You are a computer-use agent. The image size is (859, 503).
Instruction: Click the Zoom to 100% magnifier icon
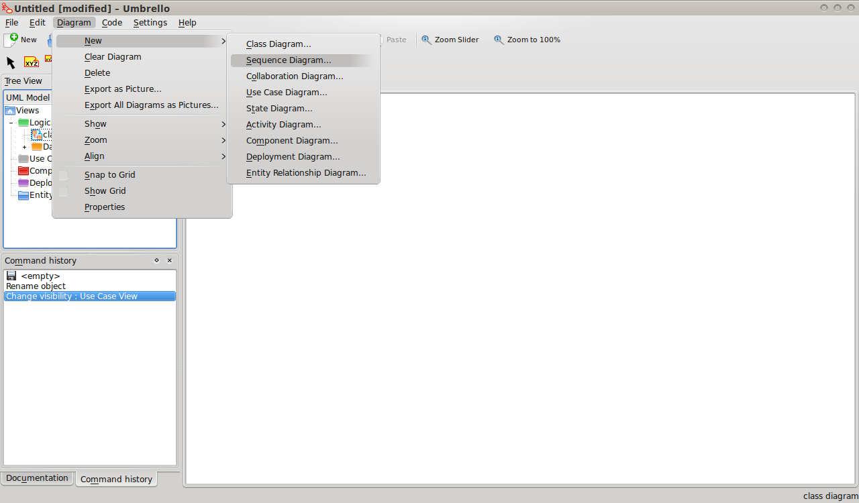(499, 40)
